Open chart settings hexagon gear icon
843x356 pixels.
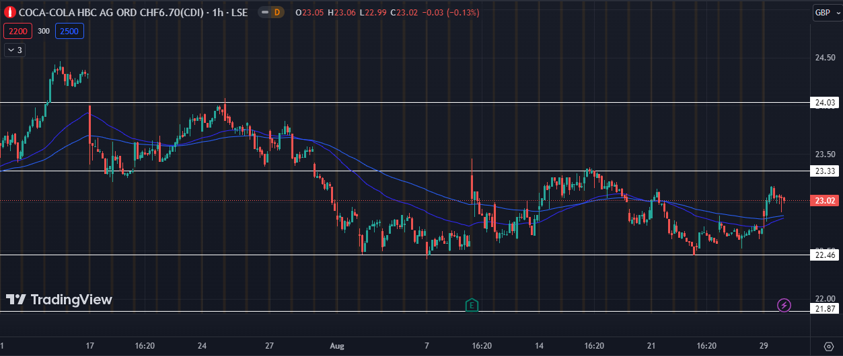point(828,346)
